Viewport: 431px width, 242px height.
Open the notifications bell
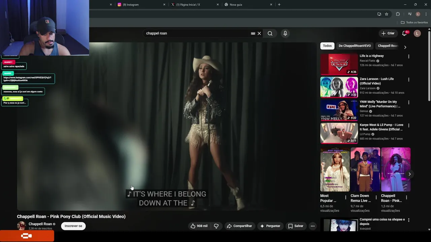[x=405, y=33]
